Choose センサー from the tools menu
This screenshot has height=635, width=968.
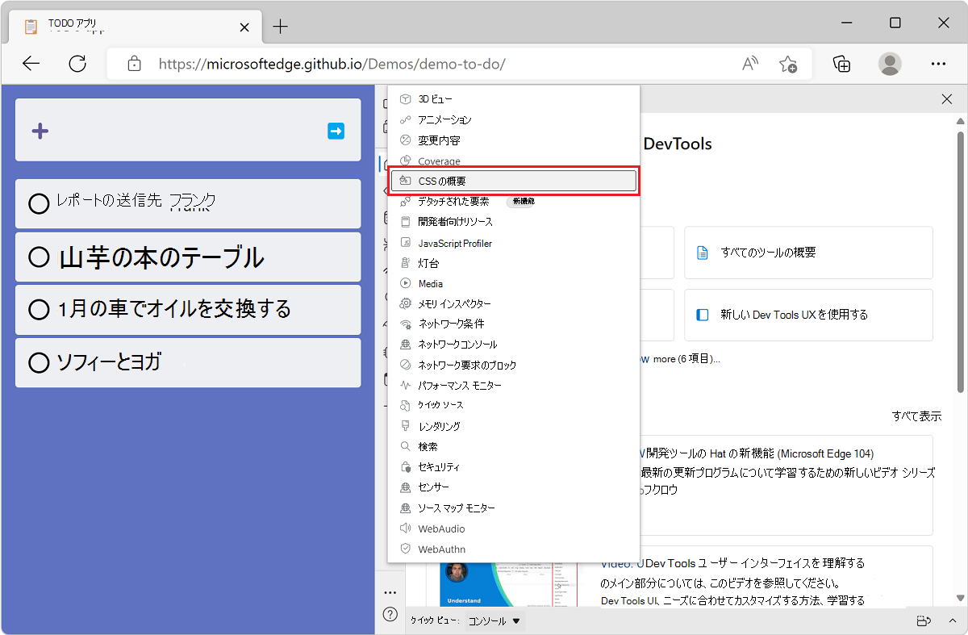pos(439,487)
